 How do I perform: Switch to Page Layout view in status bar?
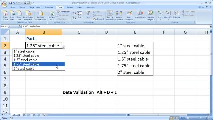pos(175,118)
